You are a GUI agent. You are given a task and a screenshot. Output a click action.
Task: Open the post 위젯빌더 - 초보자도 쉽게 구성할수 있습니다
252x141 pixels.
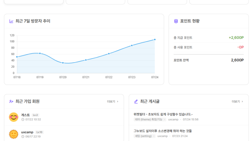pos(163,114)
